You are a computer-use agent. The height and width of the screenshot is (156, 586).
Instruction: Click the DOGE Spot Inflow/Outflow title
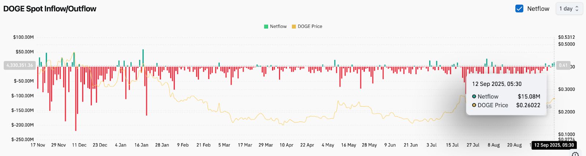pos(50,9)
